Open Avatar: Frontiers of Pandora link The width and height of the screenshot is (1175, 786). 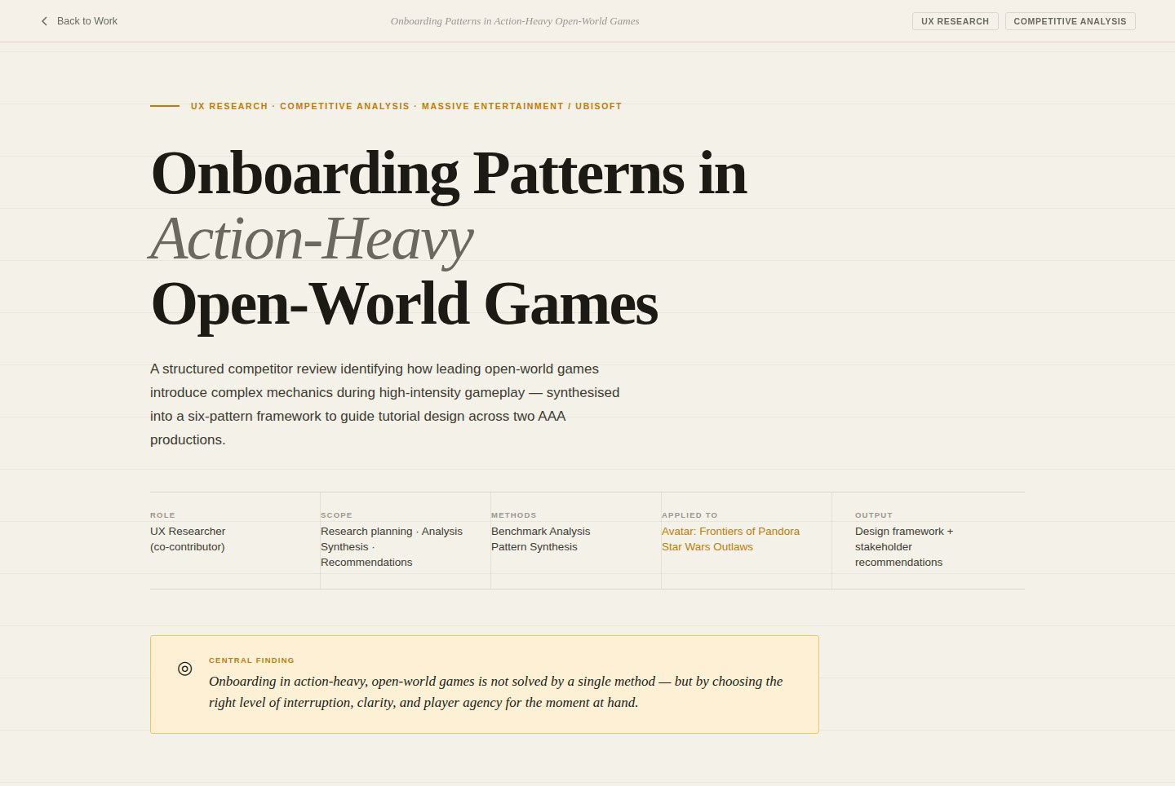730,531
